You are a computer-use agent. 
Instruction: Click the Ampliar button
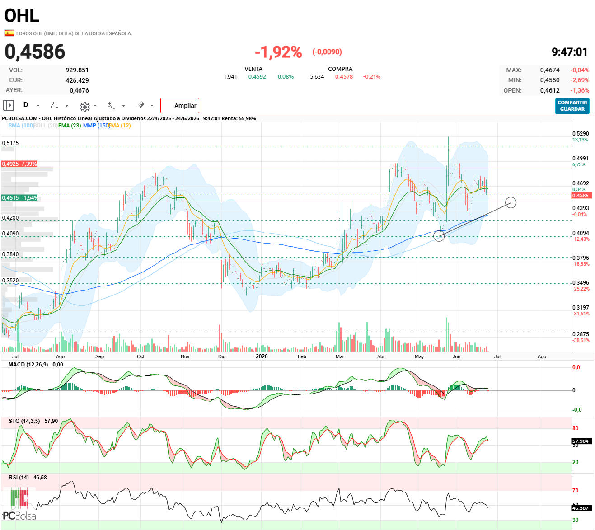[x=180, y=106]
